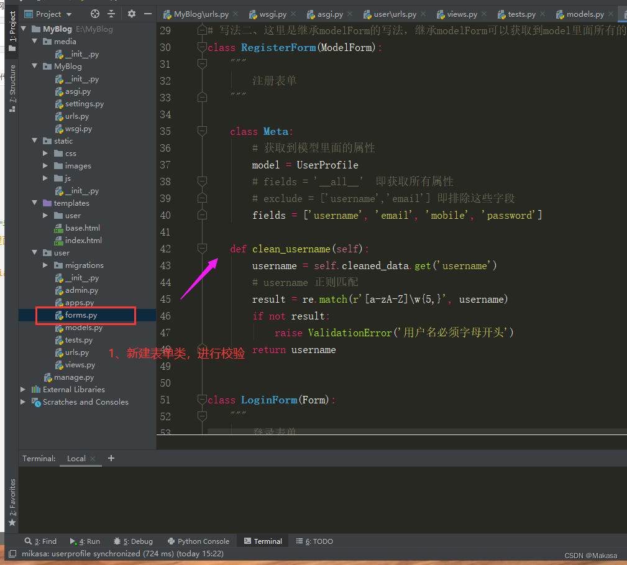Click line number 37 in the gutter
The height and width of the screenshot is (565, 627).
pyautogui.click(x=165, y=165)
